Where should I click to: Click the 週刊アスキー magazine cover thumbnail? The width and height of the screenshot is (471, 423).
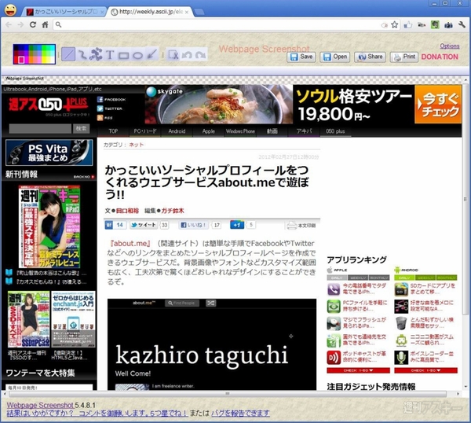coord(49,226)
